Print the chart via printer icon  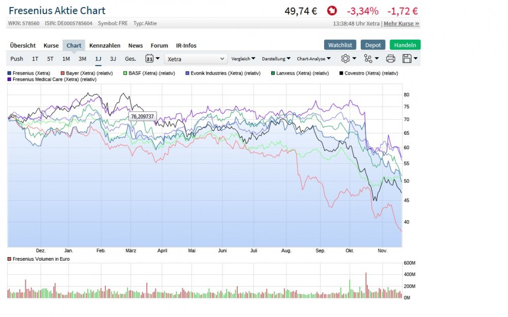click(391, 59)
